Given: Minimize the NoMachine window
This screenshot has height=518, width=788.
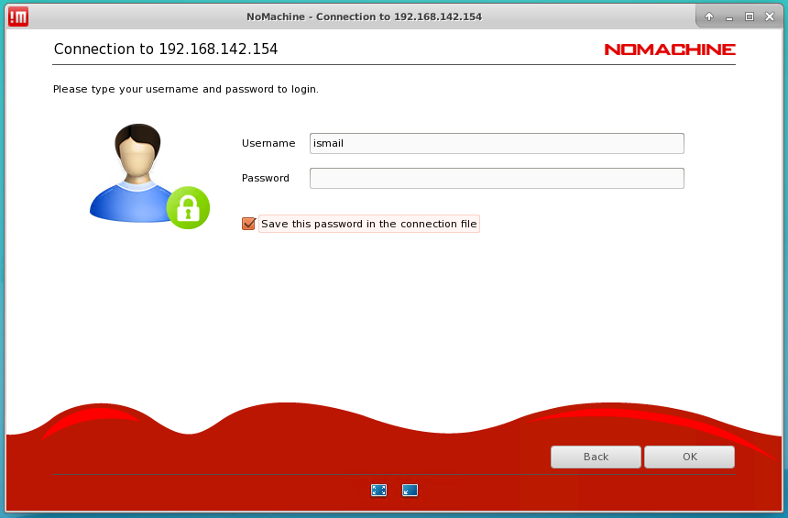Looking at the screenshot, I should point(729,17).
